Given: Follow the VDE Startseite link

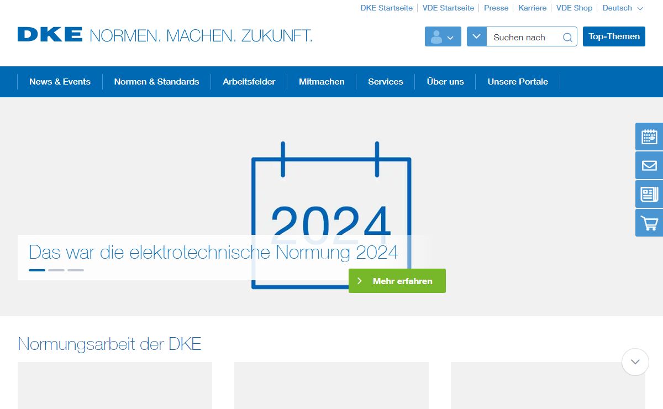Looking at the screenshot, I should (448, 8).
